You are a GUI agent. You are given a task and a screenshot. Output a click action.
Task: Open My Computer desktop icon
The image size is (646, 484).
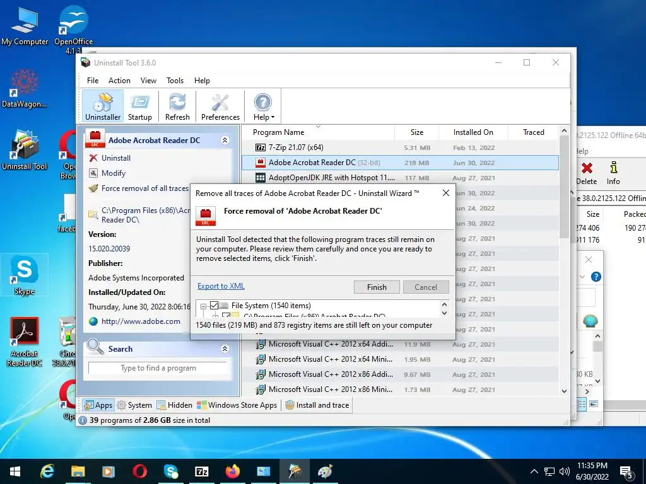[x=25, y=26]
